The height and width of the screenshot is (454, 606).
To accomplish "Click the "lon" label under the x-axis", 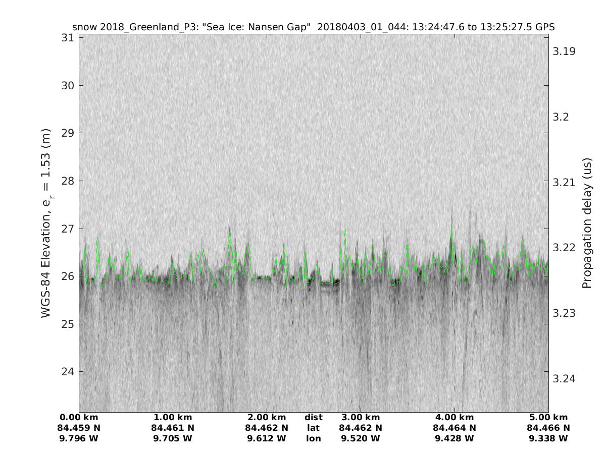I will [x=314, y=439].
